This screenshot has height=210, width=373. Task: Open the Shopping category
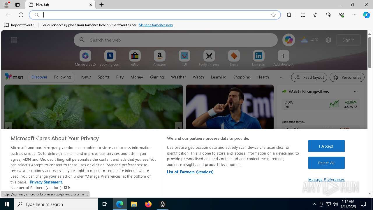pyautogui.click(x=242, y=77)
